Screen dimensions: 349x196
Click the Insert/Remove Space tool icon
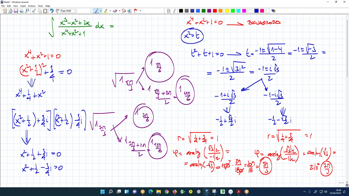pos(129,11)
